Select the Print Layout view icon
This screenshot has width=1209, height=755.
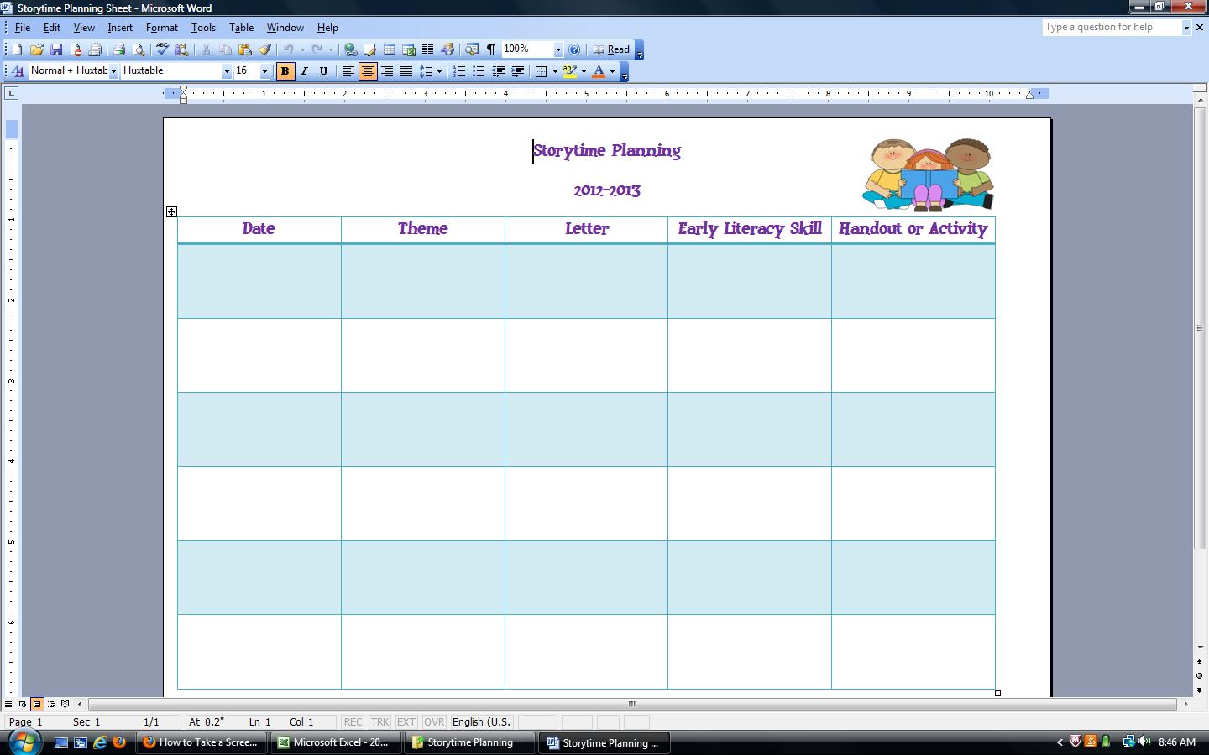pos(37,705)
